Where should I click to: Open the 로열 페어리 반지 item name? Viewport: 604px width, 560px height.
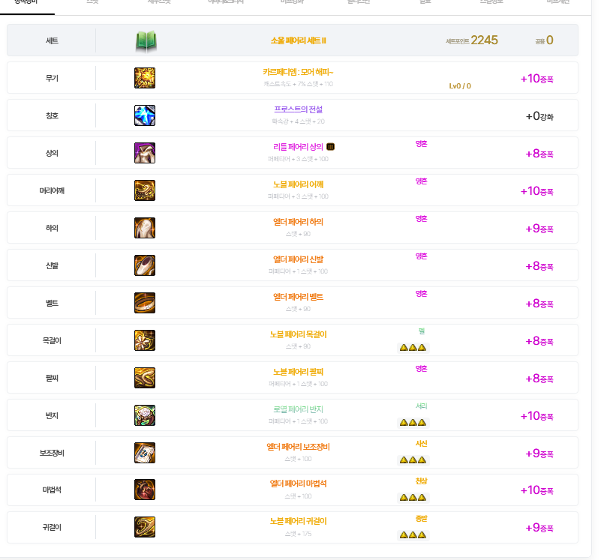tap(298, 409)
